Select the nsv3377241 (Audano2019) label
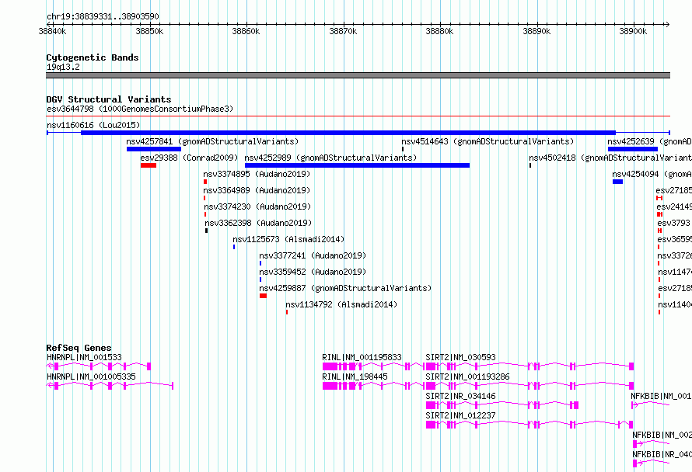This screenshot has height=472, width=692. [x=313, y=255]
